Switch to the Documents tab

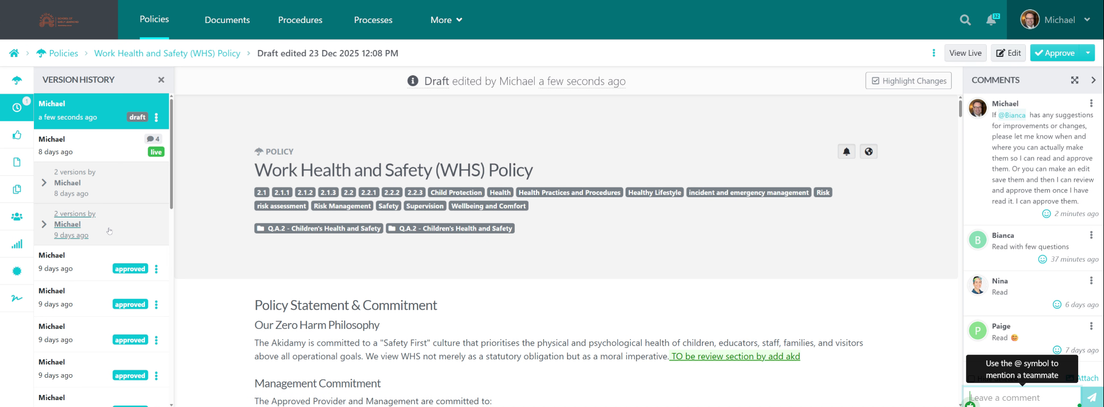227,20
